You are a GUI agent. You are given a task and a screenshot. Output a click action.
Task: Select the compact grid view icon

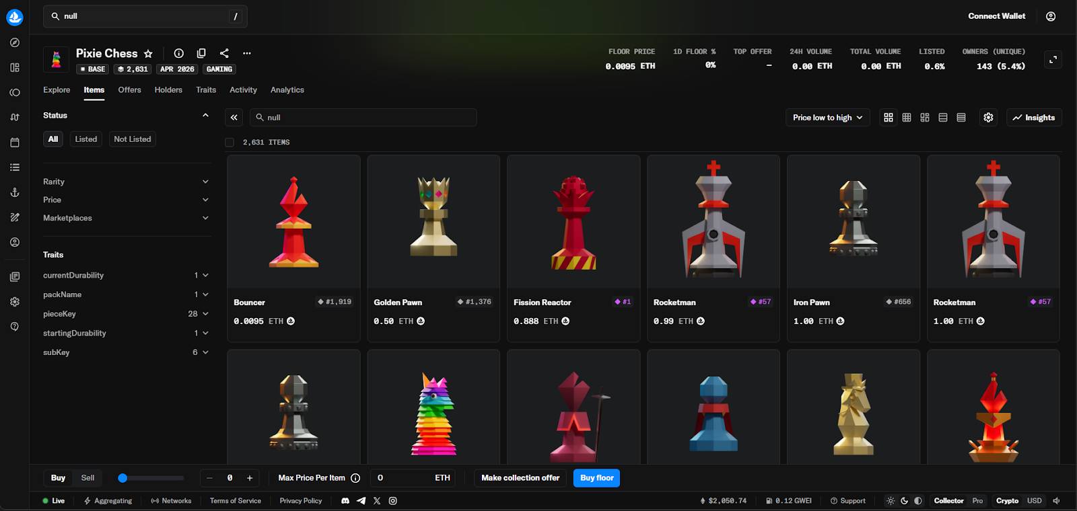[x=907, y=118]
